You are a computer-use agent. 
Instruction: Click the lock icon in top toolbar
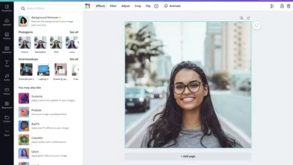click(x=282, y=6)
